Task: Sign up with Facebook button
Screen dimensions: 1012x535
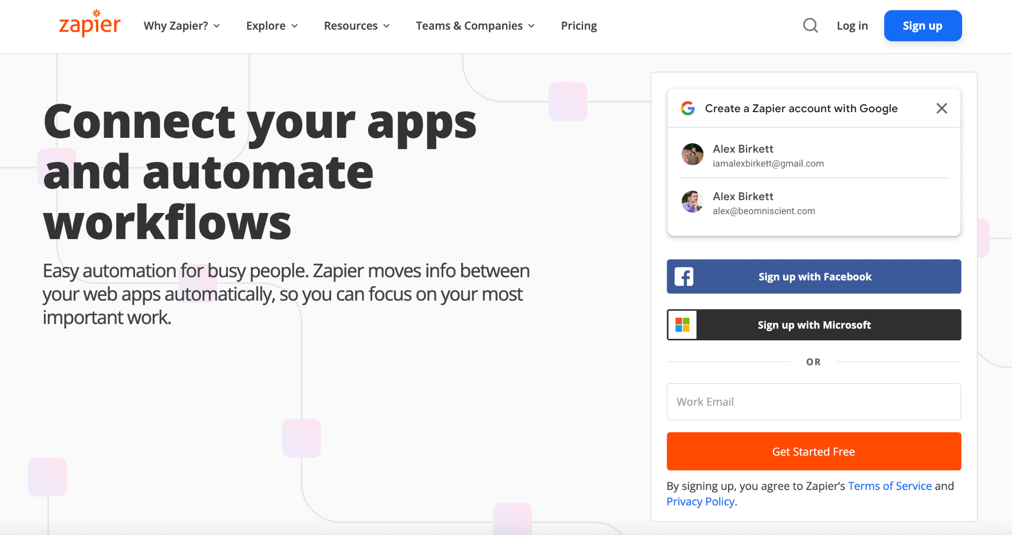Action: tap(814, 277)
